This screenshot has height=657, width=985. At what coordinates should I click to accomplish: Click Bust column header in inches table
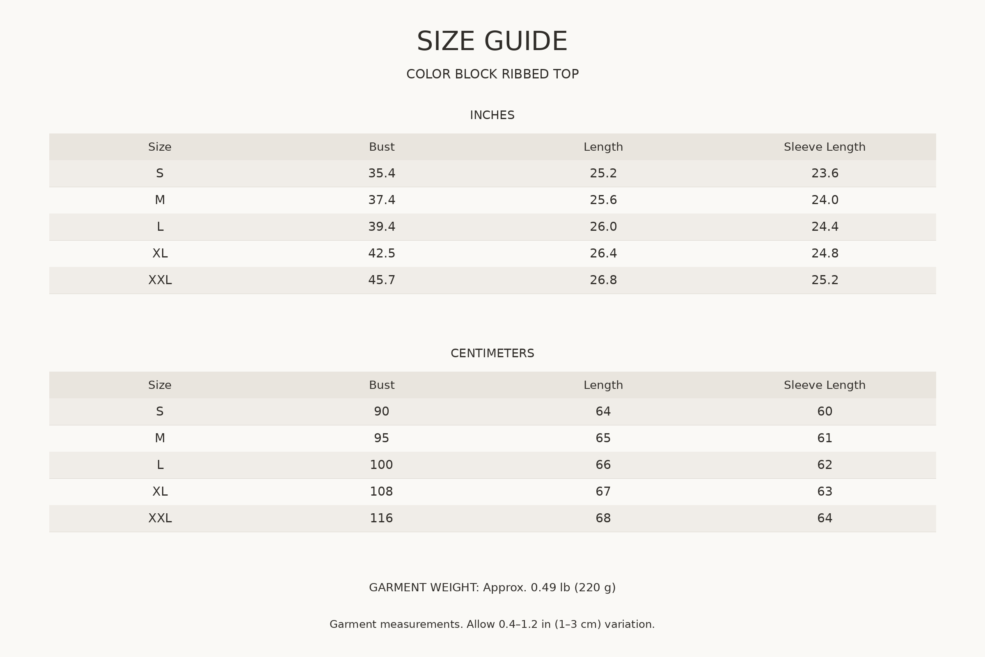(382, 147)
